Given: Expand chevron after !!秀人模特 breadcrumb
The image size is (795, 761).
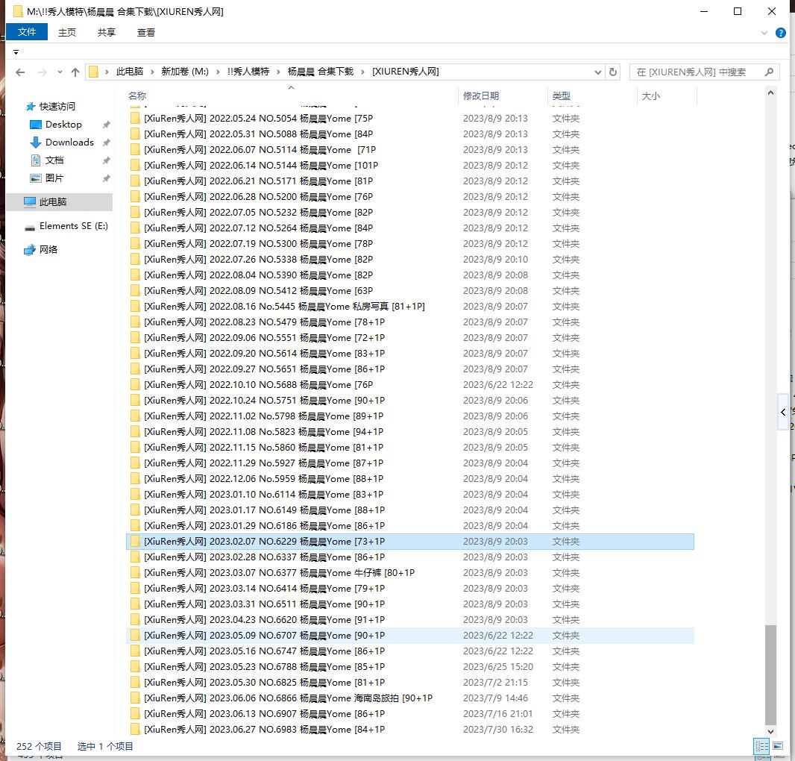Looking at the screenshot, I should [278, 72].
